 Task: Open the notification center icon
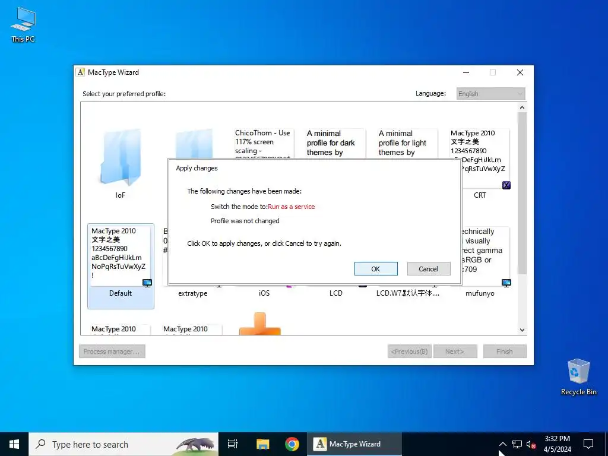click(588, 444)
